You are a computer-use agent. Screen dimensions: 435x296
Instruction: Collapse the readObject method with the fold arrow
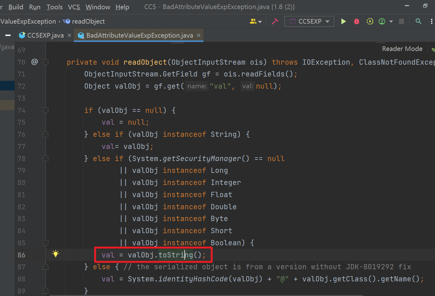click(x=45, y=62)
